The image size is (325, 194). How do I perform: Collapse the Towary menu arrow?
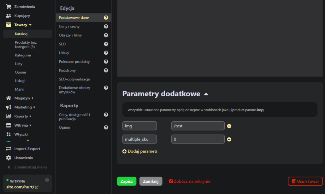(x=30, y=25)
